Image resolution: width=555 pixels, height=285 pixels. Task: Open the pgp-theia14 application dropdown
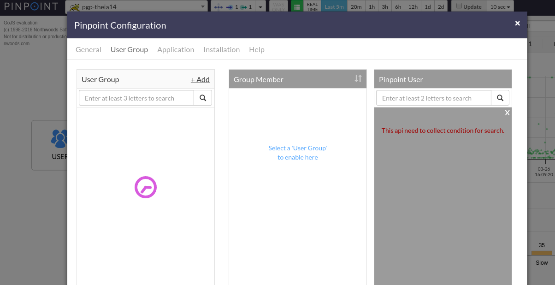[136, 6]
